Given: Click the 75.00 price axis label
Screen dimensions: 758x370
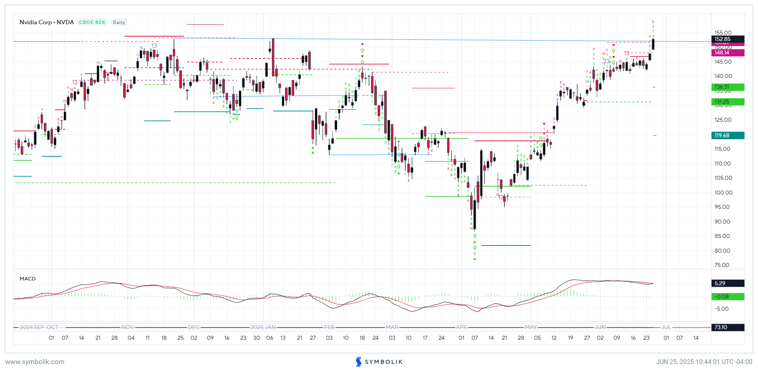Looking at the screenshot, I should click(x=722, y=265).
